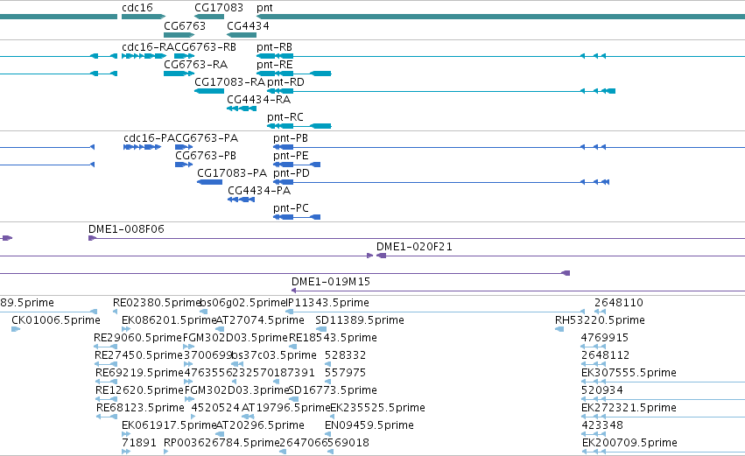Viewport: 745px width, 456px height.
Task: Select the EN09459.5prime EST label
Action: [369, 425]
